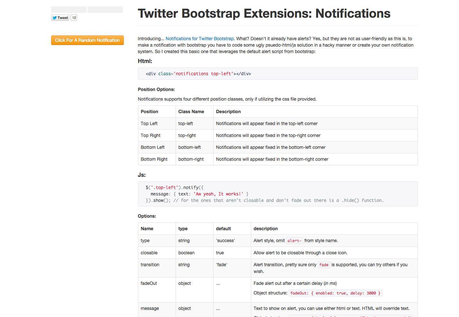Select the fadeOut option name cell

point(157,290)
